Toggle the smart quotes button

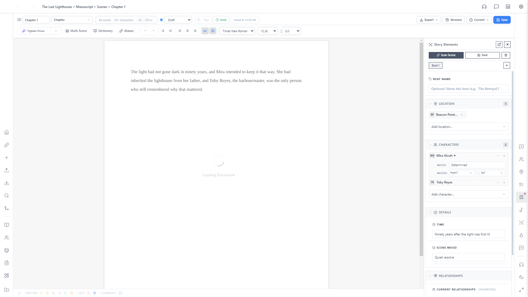[x=213, y=31]
